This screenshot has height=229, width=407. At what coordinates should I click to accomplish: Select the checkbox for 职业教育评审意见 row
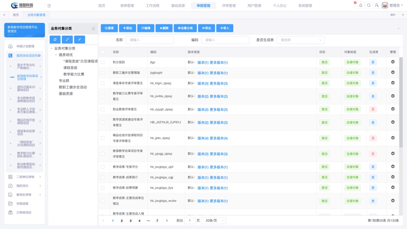[103, 110]
